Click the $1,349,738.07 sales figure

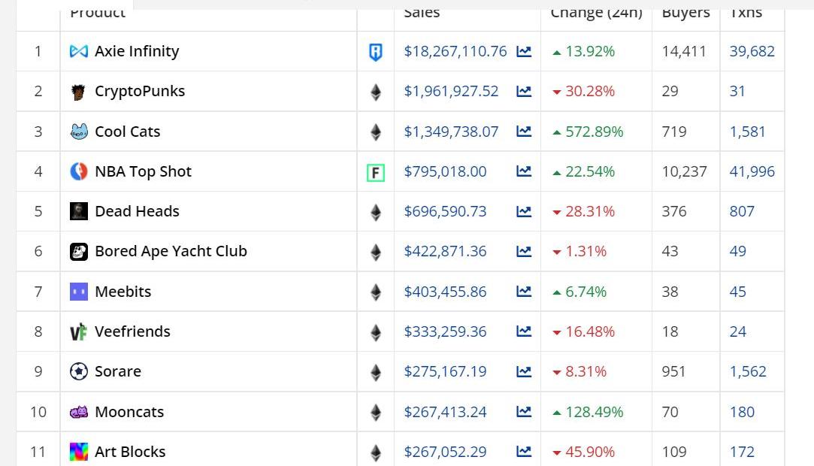click(451, 132)
